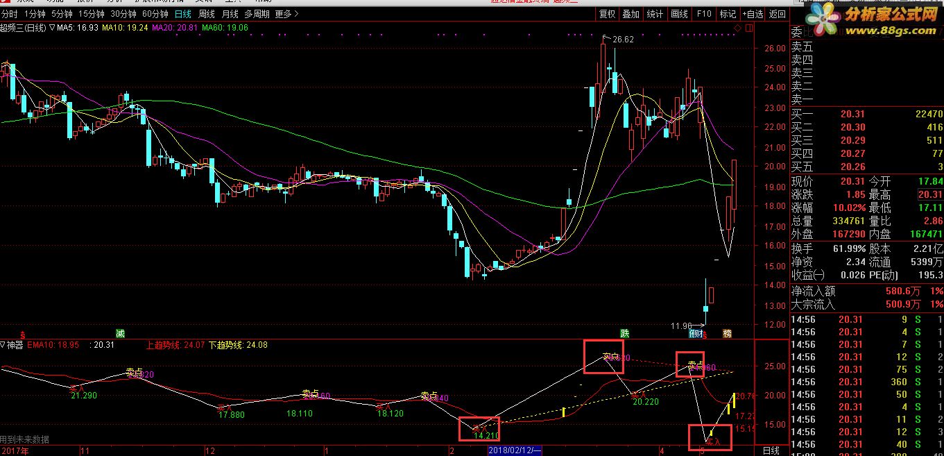The height and width of the screenshot is (456, 944).
Task: Click the MA60: 19.06 indicator label
Action: [225, 28]
